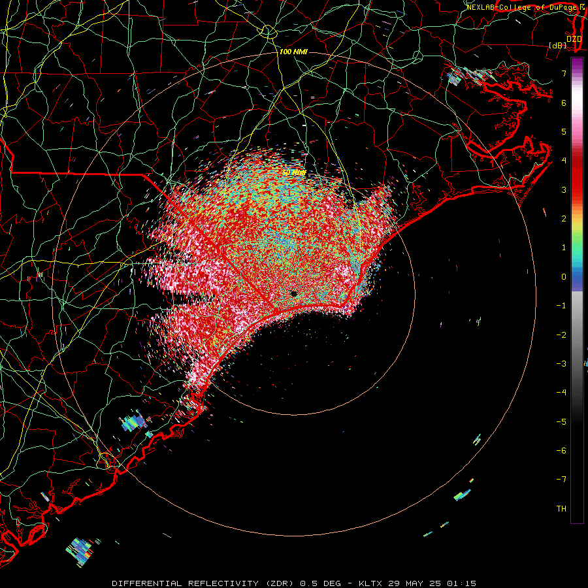Click the "100 NMI" range ring label
The width and height of the screenshot is (588, 588).
tap(293, 52)
